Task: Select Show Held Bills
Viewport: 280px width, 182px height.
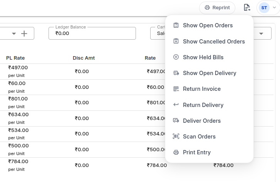Action: point(209,57)
